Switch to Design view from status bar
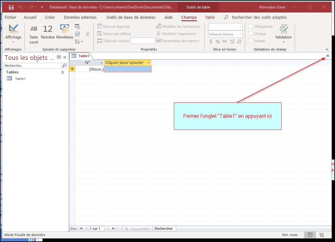The width and height of the screenshot is (335, 242). tap(322, 235)
